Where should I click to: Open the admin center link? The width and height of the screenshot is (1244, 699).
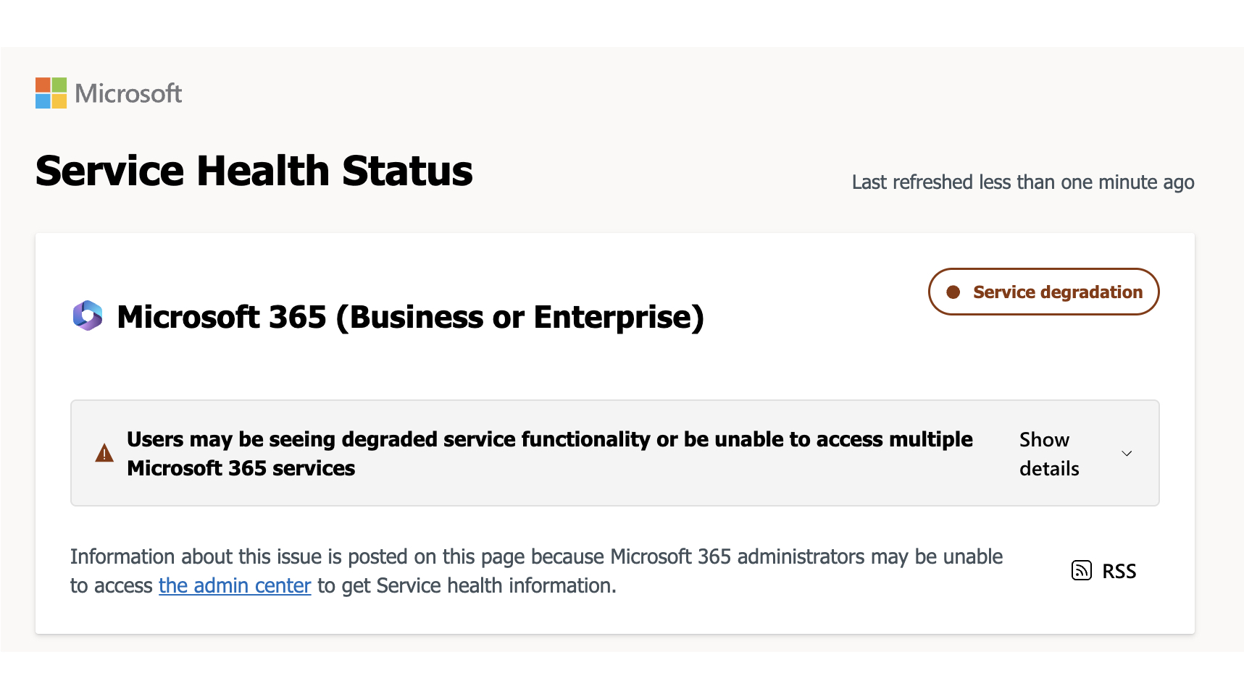234,585
